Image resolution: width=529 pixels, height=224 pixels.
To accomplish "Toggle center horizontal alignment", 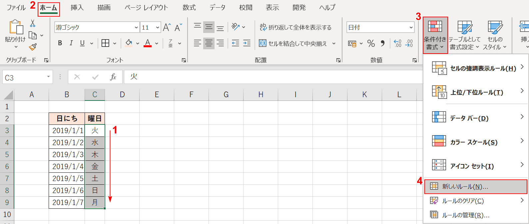I will [x=209, y=43].
